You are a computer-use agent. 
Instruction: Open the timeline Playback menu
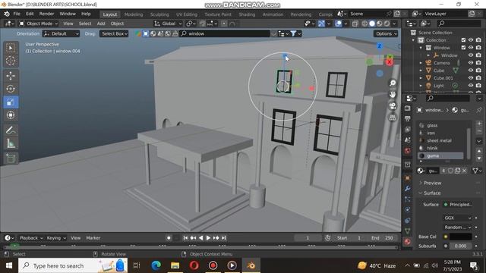pyautogui.click(x=31, y=238)
